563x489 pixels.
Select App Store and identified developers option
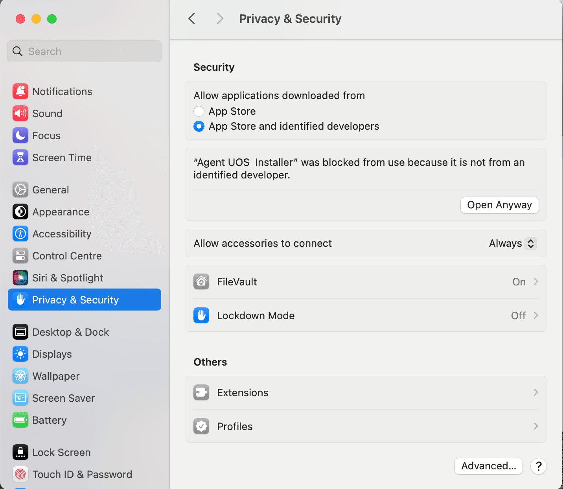pos(199,126)
